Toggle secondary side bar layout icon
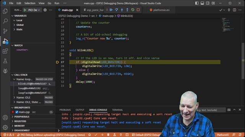 [x=207, y=3]
